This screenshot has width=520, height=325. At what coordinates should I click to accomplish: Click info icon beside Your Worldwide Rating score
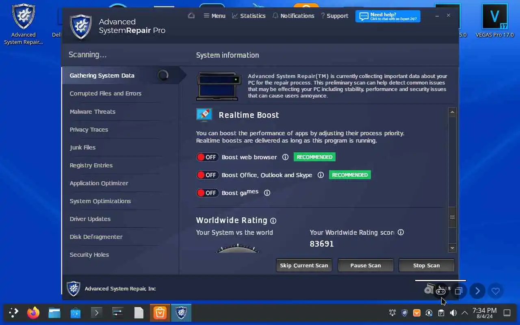click(401, 232)
